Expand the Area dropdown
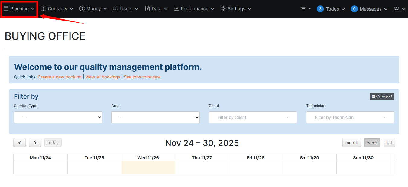Screen dimensions: 408x187 [155, 117]
